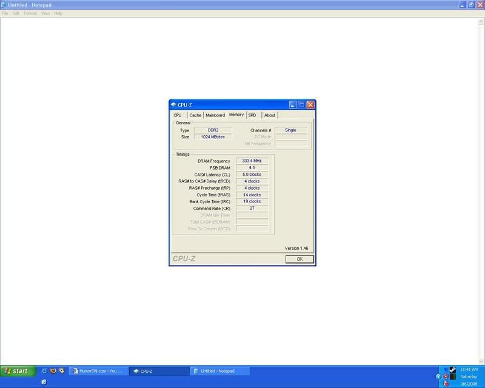Launch Internet Explorer from Quick Launch
The image size is (485, 388).
44,370
